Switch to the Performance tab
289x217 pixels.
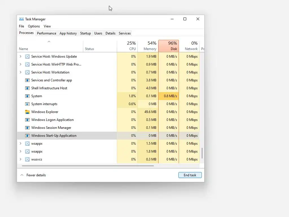pos(47,33)
